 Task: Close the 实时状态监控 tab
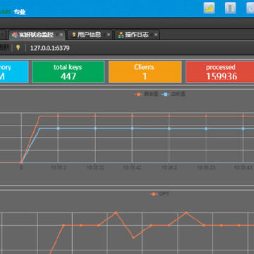coord(61,35)
